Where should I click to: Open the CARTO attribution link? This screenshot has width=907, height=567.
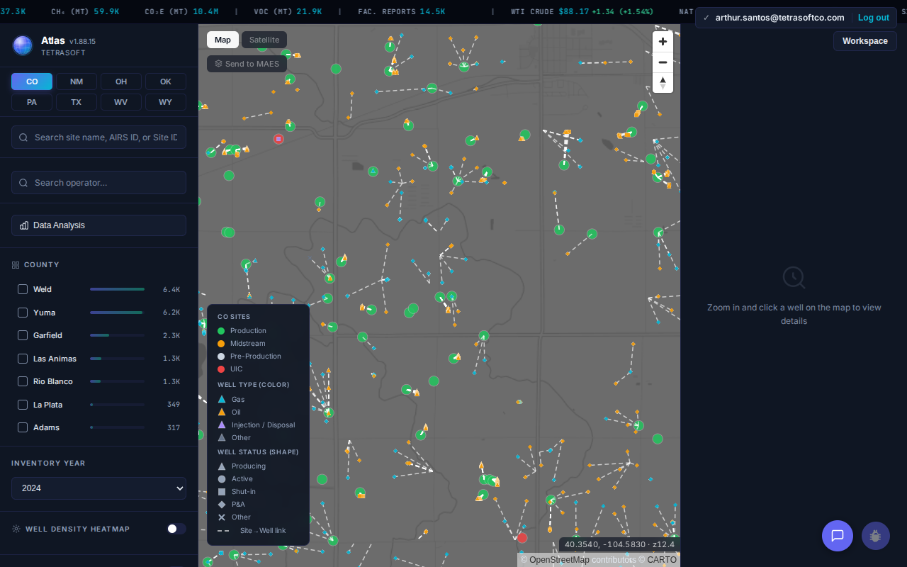662,560
